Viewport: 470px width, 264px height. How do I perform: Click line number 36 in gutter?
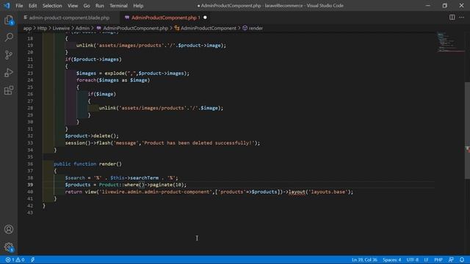tap(30, 164)
